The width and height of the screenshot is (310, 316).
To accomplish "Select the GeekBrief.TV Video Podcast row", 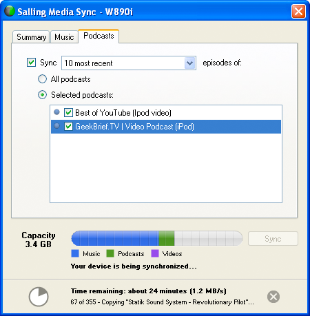I will click(166, 127).
